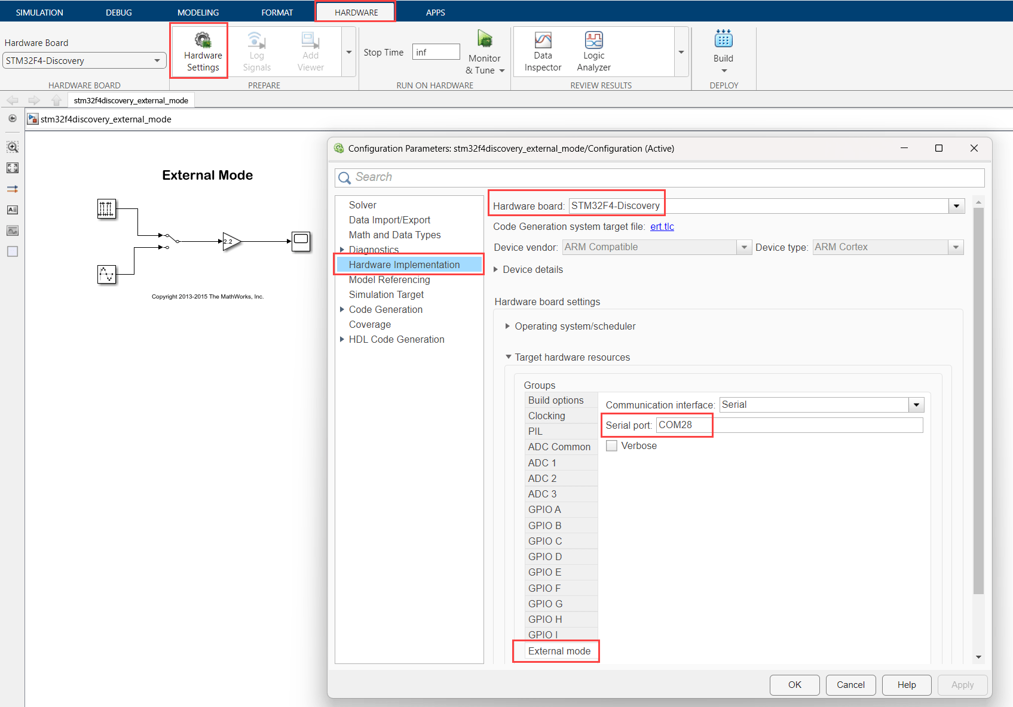Image resolution: width=1013 pixels, height=707 pixels.
Task: Expand the Device details section
Action: point(528,270)
